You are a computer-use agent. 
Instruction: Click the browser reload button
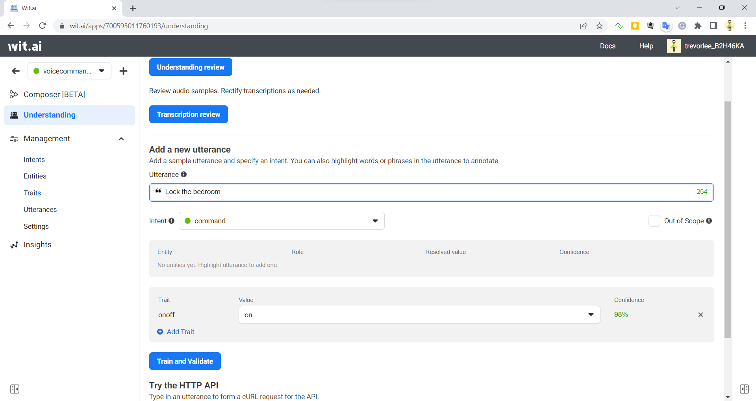point(43,26)
